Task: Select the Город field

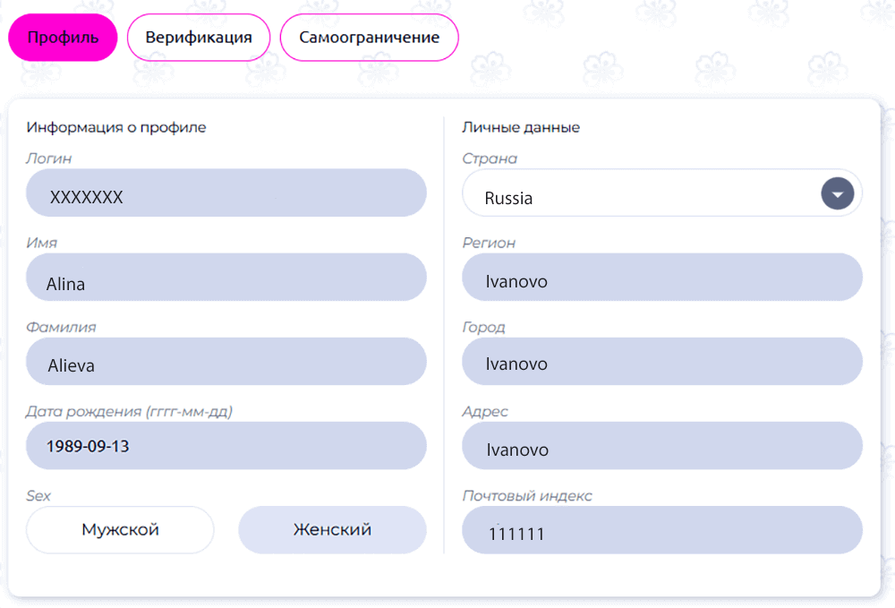Action: point(662,361)
